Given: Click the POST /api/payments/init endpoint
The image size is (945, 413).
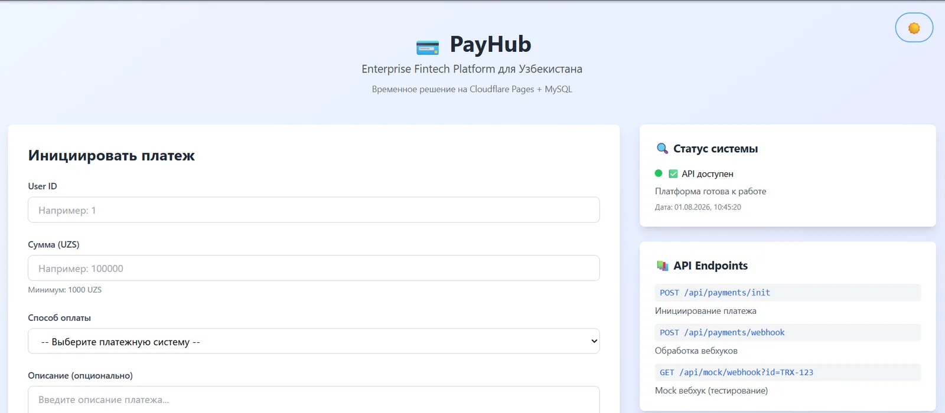Looking at the screenshot, I should (788, 293).
